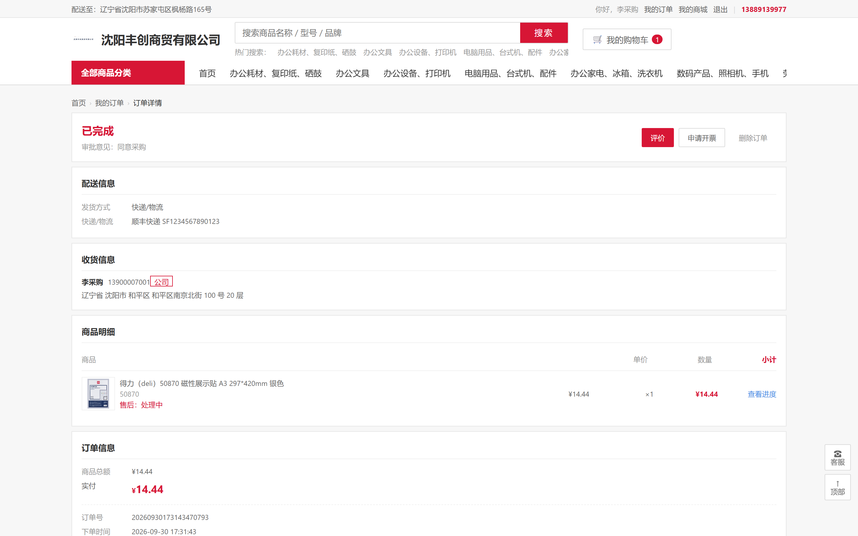
Task: Open 全部商品分类 category menu
Action: click(x=128, y=73)
